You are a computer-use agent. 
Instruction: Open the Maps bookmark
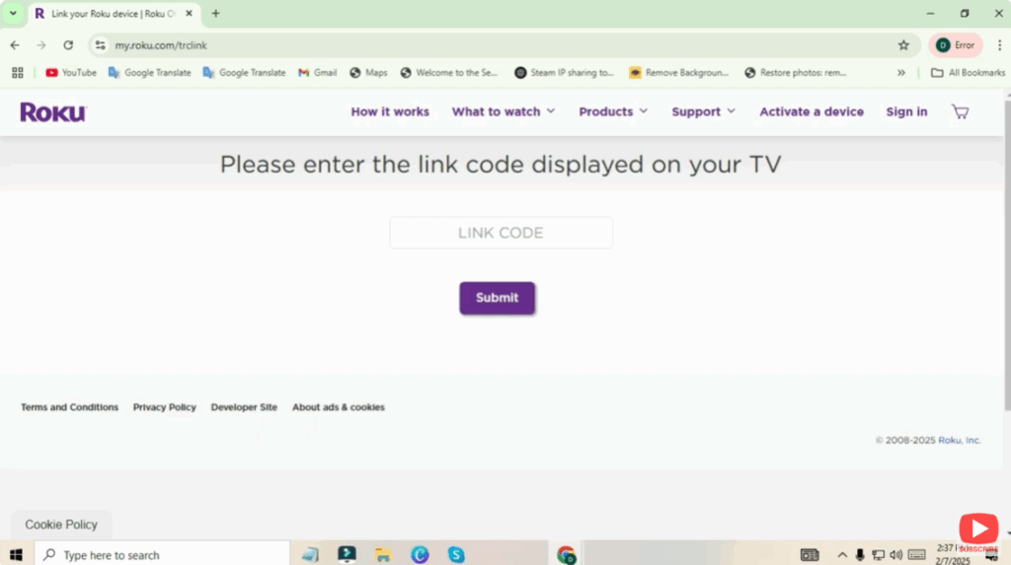tap(369, 73)
